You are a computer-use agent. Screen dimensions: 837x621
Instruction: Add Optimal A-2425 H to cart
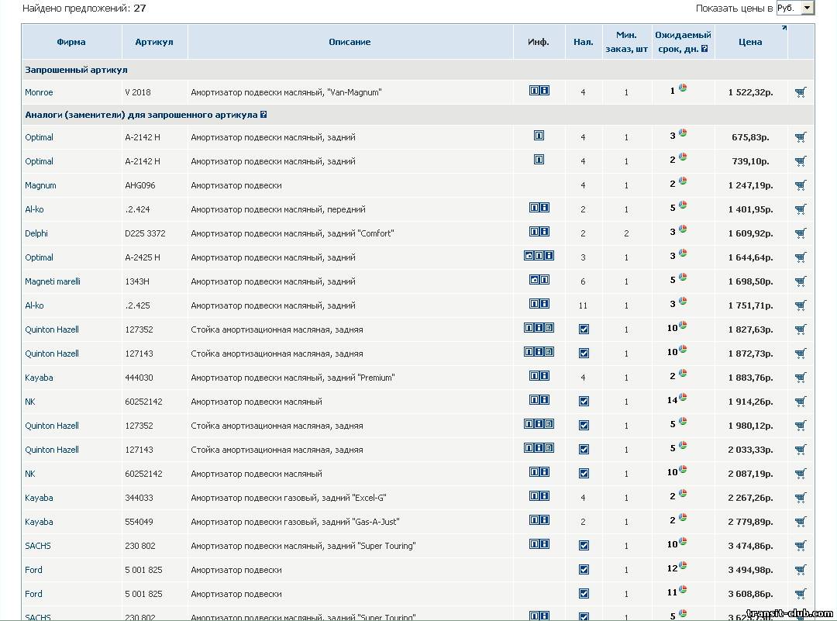point(800,257)
